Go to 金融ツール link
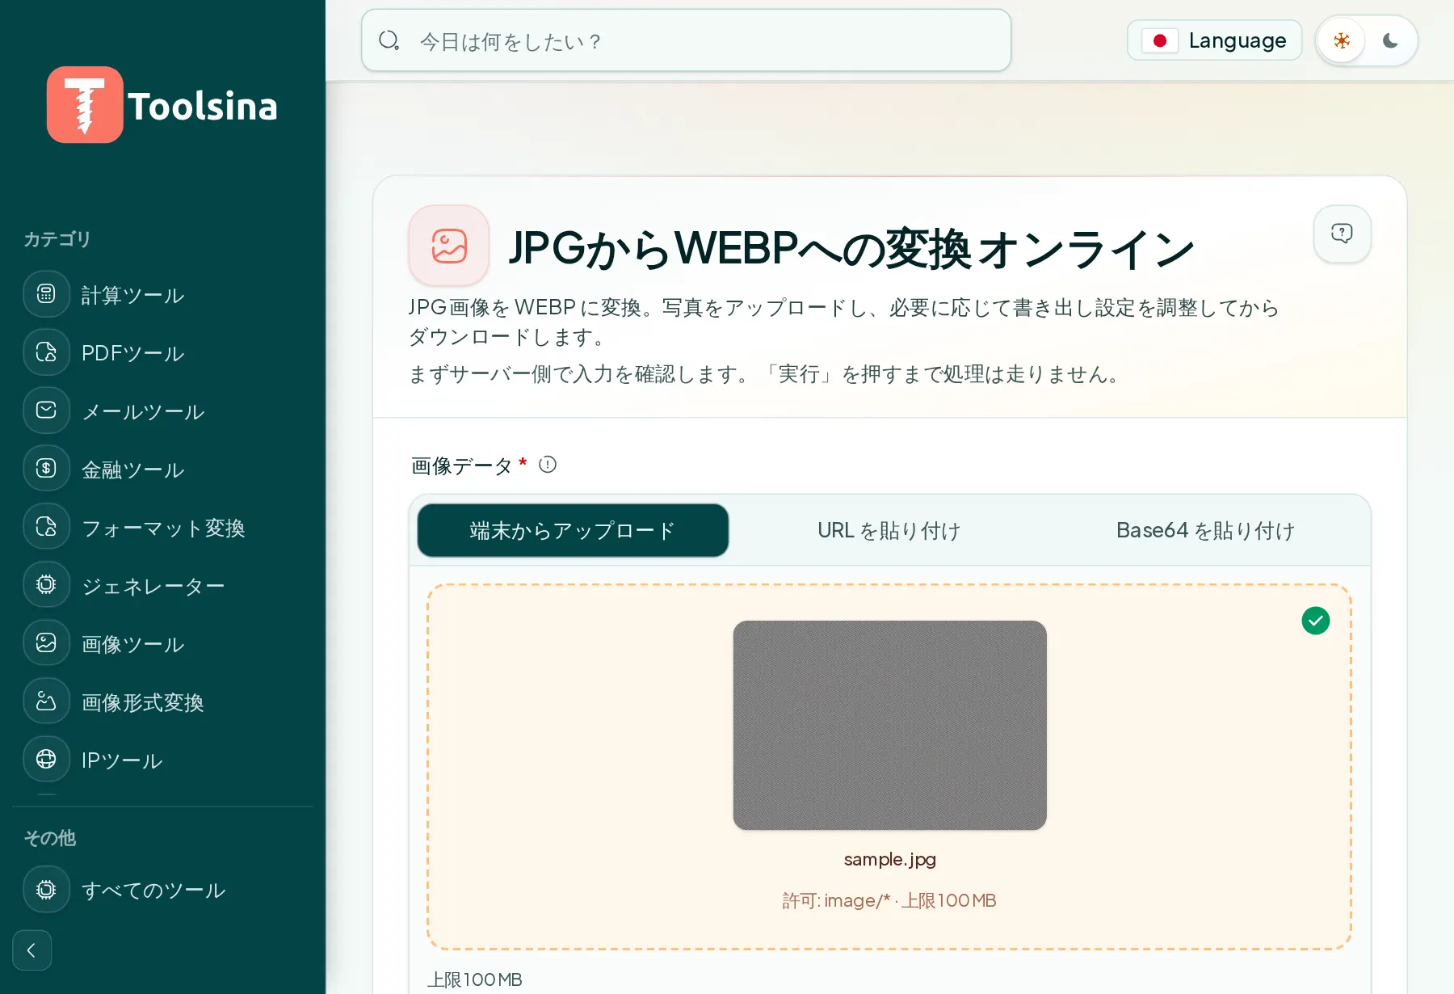This screenshot has height=994, width=1454. pyautogui.click(x=133, y=470)
